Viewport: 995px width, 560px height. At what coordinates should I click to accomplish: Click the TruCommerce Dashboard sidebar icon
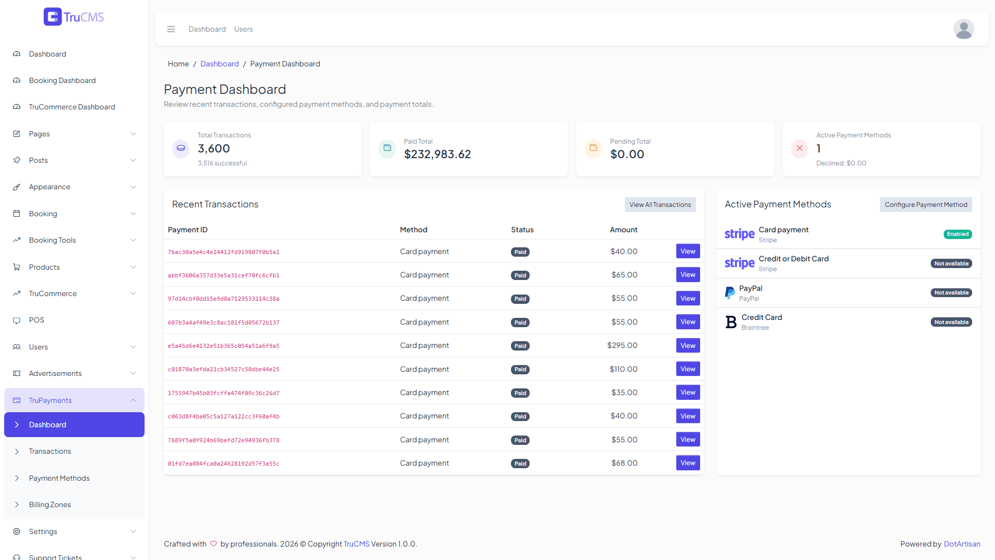17,107
